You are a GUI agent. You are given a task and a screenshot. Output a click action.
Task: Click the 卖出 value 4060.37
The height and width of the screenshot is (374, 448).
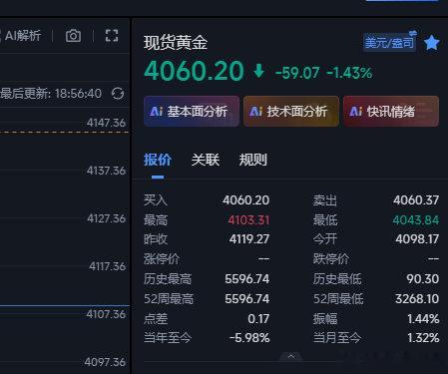point(416,200)
